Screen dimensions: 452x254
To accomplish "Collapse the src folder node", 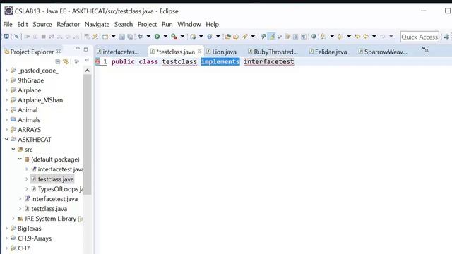I will click(13, 149).
